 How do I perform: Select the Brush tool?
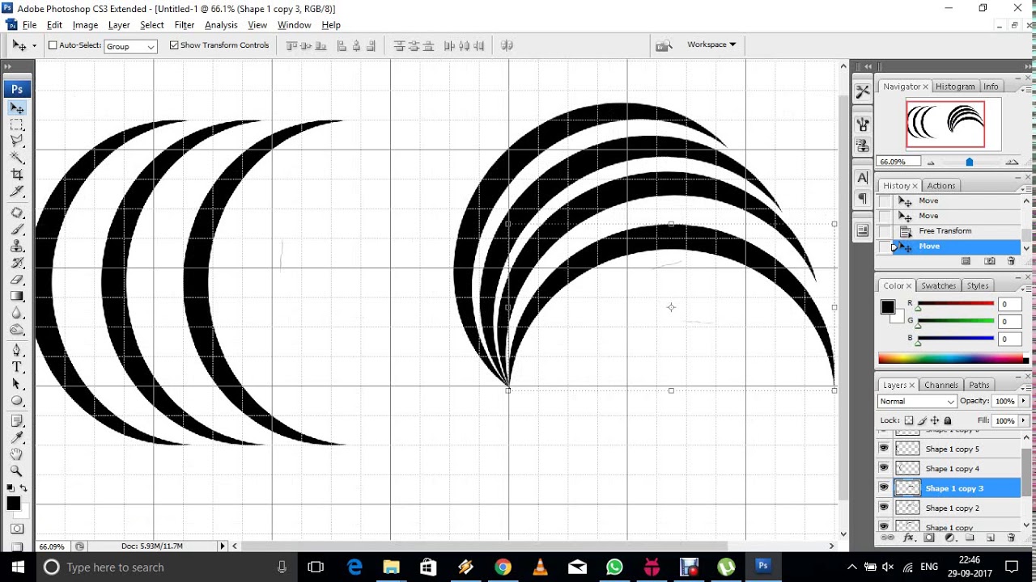[x=17, y=230]
